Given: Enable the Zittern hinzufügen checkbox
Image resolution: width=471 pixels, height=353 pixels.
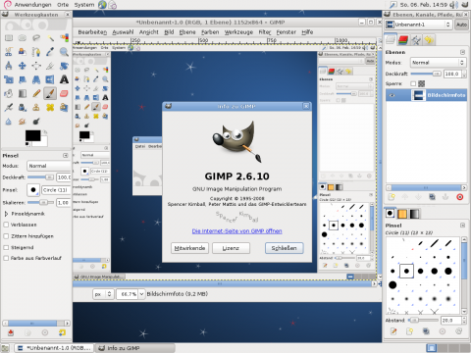Looking at the screenshot, I should (x=6, y=236).
